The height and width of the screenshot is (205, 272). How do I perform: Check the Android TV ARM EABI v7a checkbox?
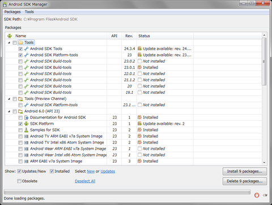(20, 136)
